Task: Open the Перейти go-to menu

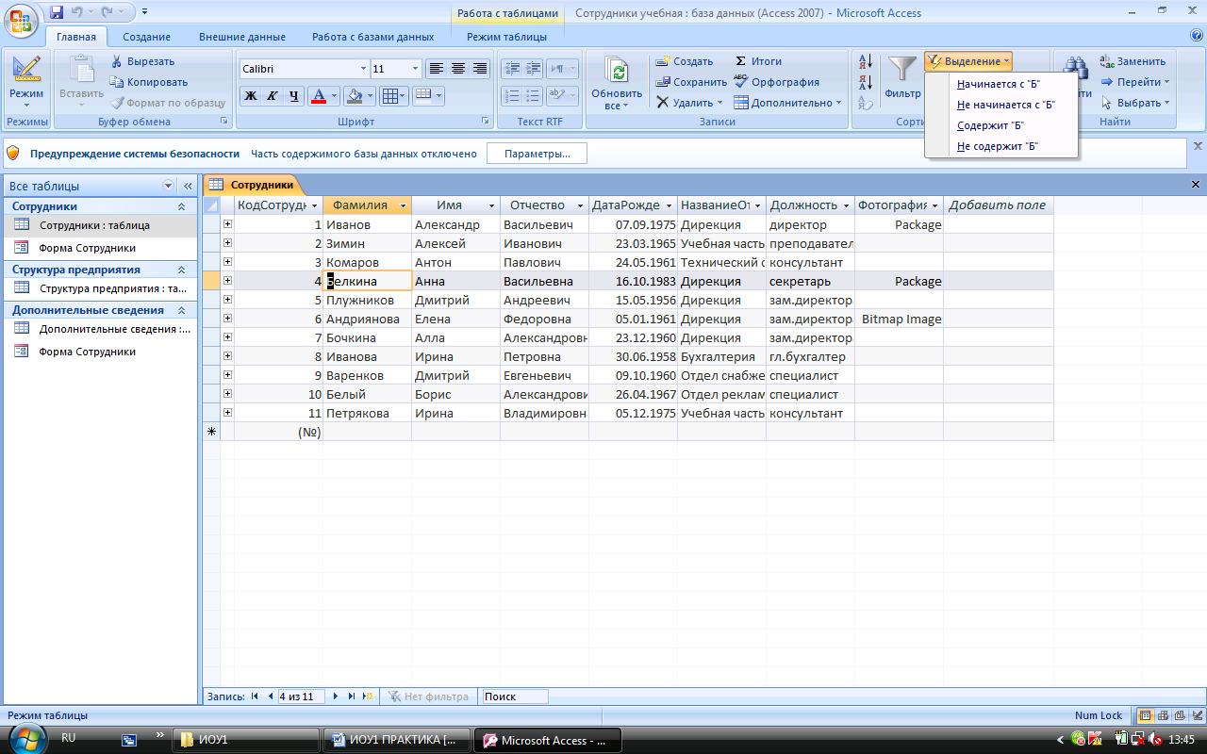Action: pyautogui.click(x=1135, y=82)
